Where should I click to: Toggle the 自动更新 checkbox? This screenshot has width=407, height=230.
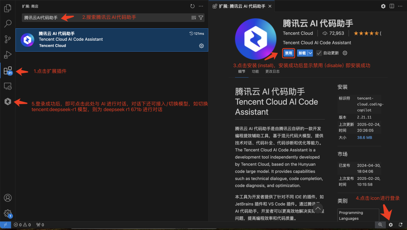click(319, 53)
